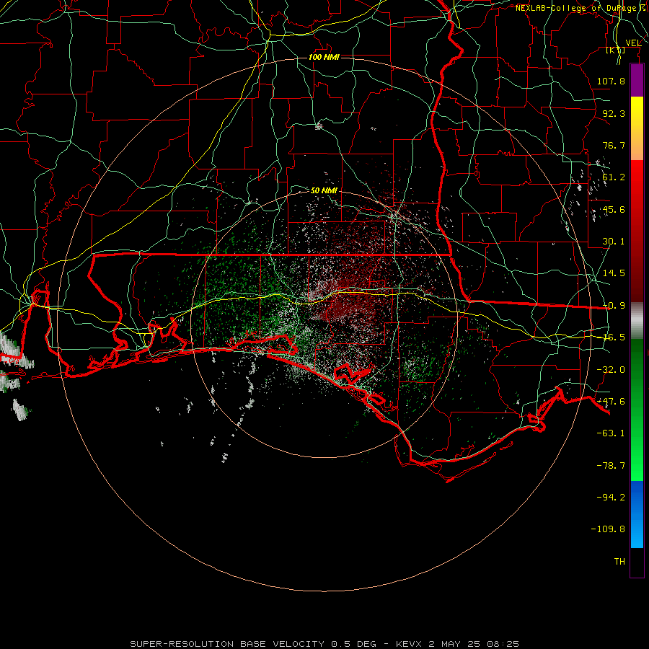Click the Super-Resolution Base Velocity caption
Image resolution: width=649 pixels, height=649 pixels.
[x=324, y=644]
